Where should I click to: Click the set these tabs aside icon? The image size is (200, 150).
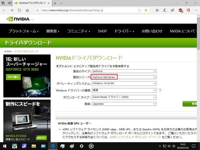[x=9, y=3]
